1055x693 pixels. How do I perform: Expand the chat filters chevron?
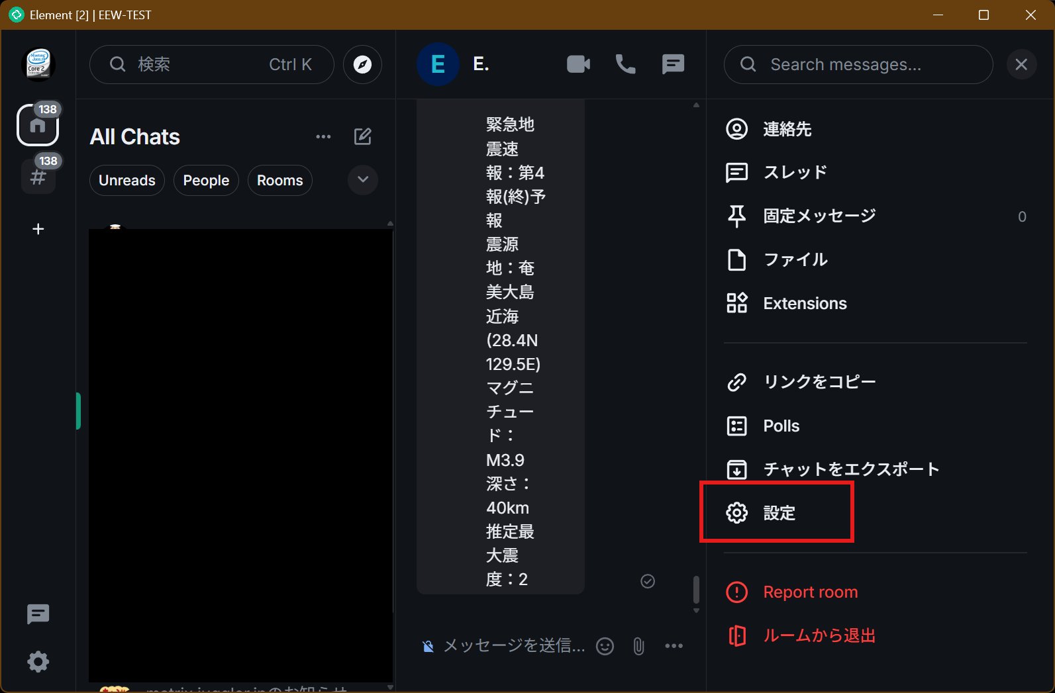click(x=363, y=180)
